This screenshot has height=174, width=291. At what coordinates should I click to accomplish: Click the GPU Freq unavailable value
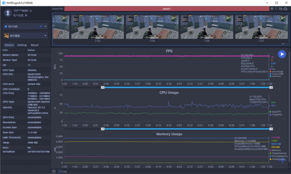(35, 117)
